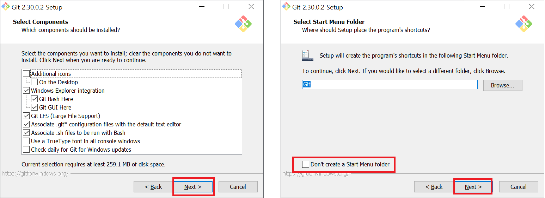This screenshot has width=545, height=198.
Task: Click the Start Menu folder setup icon
Action: (306, 55)
